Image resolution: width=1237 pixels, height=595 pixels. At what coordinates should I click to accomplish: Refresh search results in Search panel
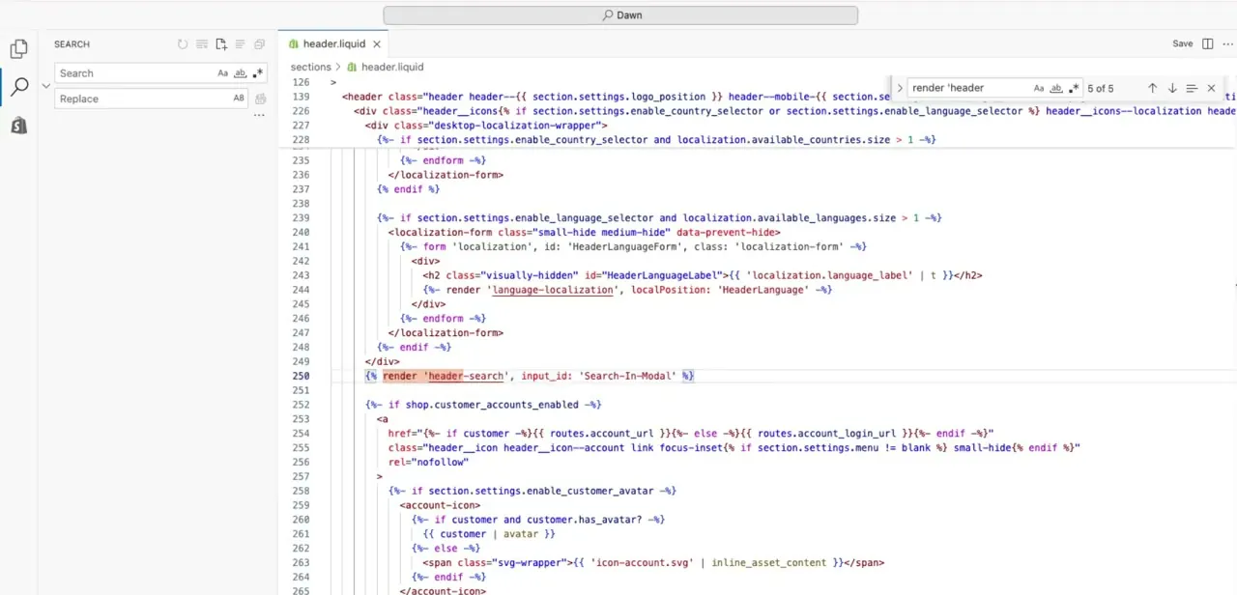click(183, 44)
